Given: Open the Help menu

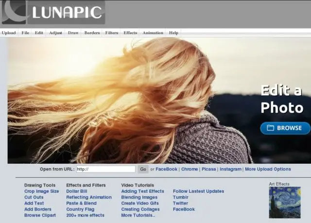Looking at the screenshot, I should [173, 33].
